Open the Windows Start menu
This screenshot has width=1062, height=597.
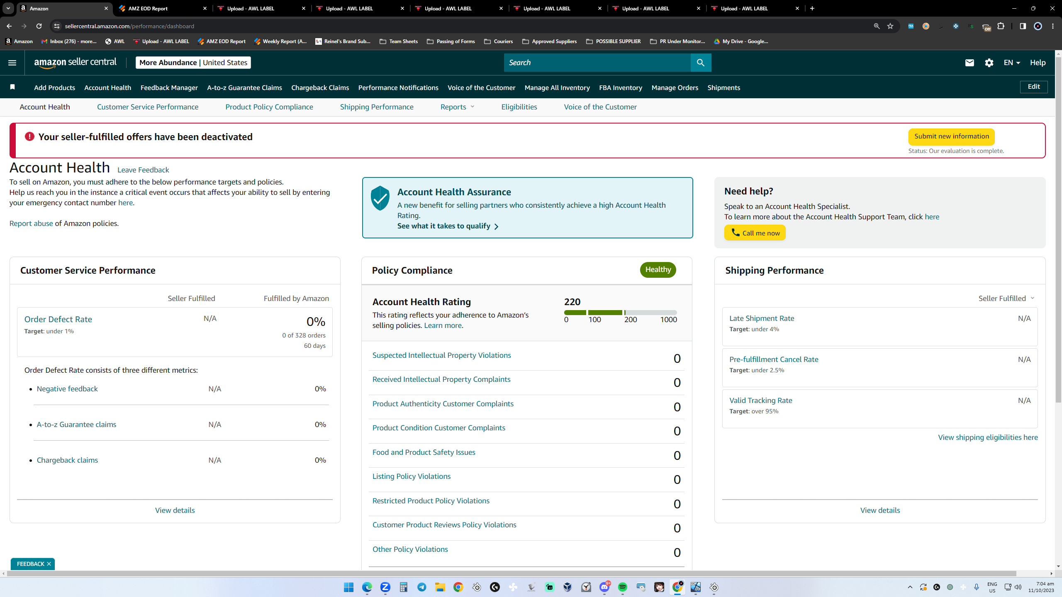pos(348,587)
